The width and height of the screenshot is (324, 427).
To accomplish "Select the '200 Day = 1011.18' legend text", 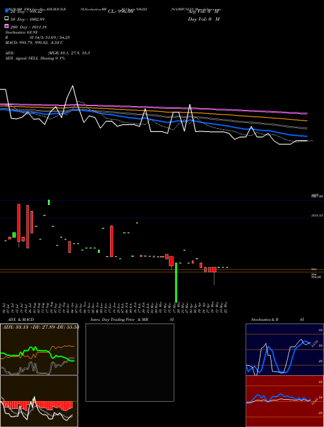I will [29, 27].
